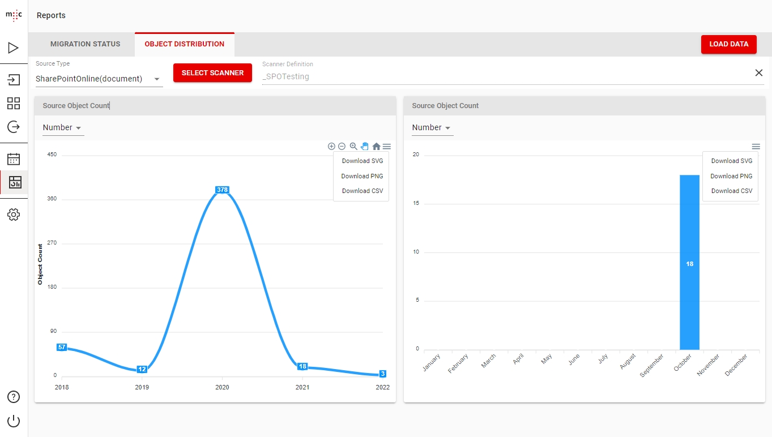Open the left chart Number dropdown

(63, 128)
